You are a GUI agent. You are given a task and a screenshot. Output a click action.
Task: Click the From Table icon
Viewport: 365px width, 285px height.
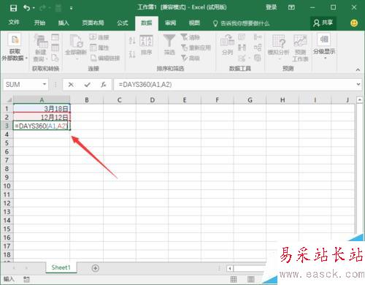pos(55,47)
